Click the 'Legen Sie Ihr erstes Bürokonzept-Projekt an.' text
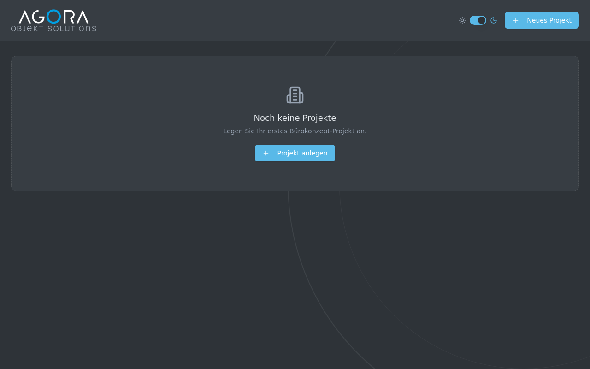This screenshot has width=590, height=369. [x=295, y=131]
